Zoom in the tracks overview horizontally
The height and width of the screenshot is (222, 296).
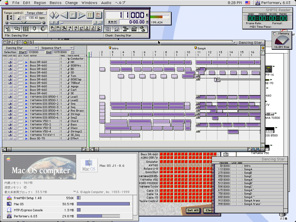[x=258, y=149]
